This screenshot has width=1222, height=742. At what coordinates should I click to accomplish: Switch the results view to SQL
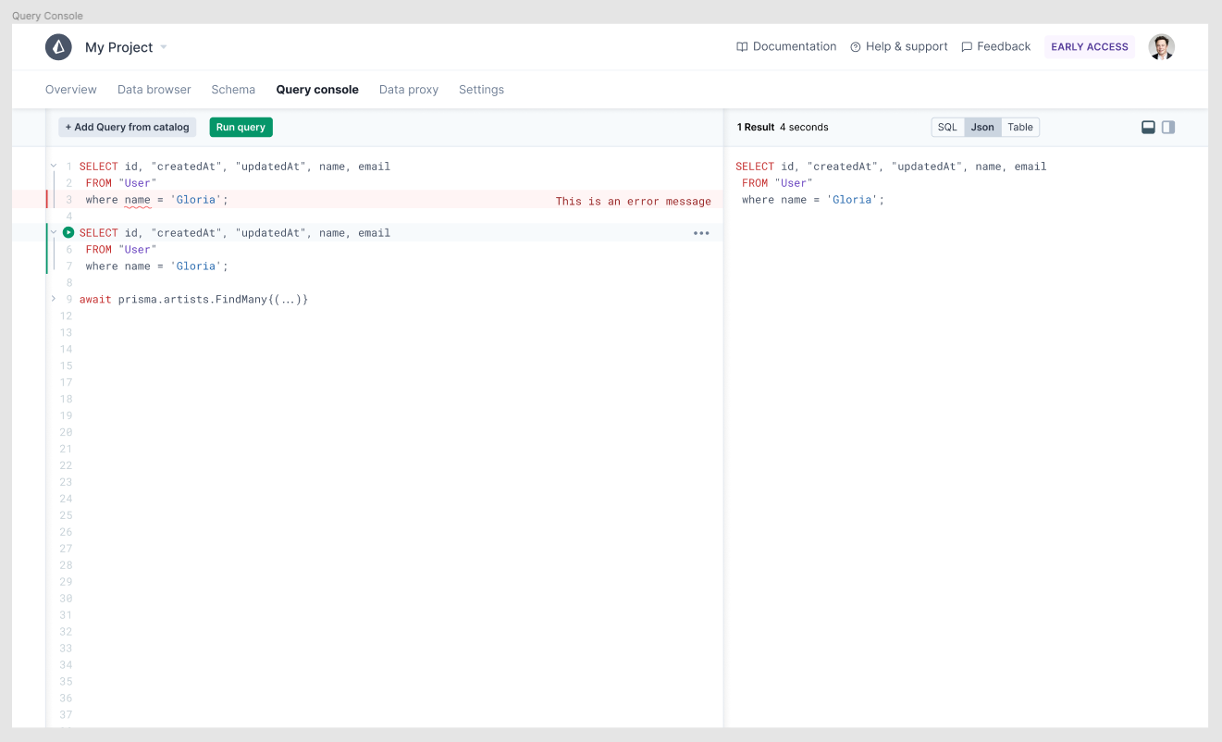(946, 127)
